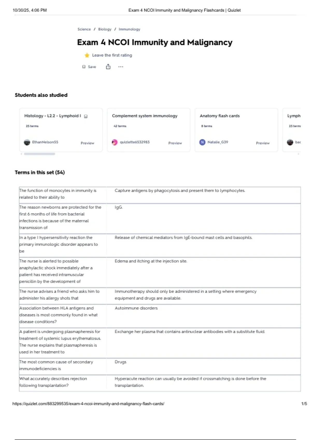Click the left carousel scroll arrow
Viewport: 311px width, 440px height.
21,154
